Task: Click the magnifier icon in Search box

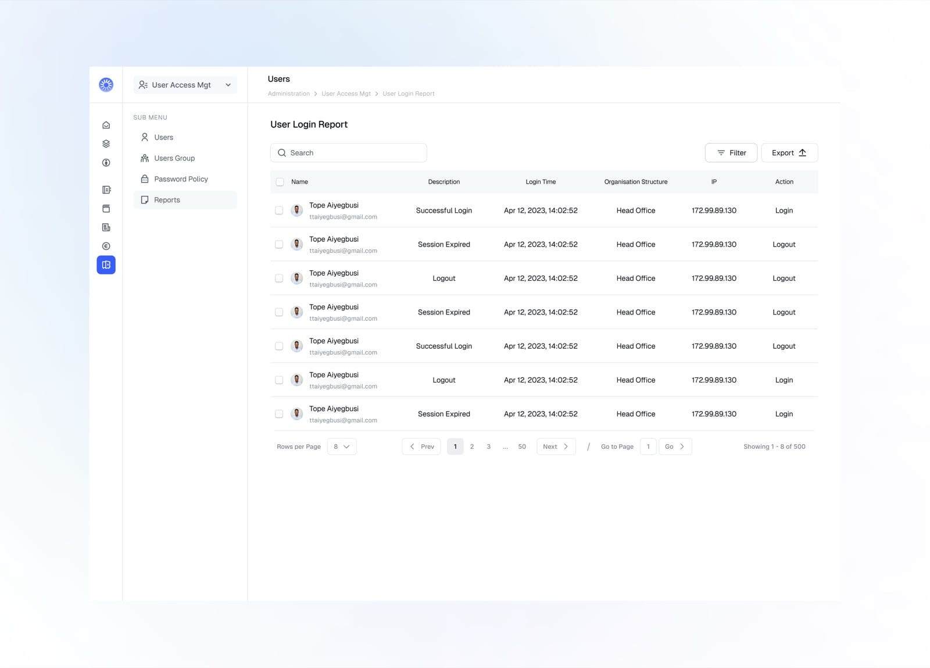Action: (282, 153)
